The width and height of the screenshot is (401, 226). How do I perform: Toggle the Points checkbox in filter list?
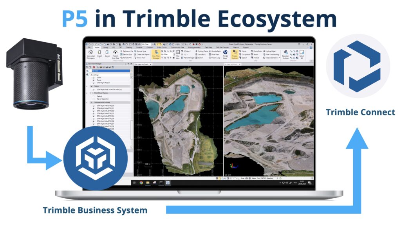[x=94, y=80]
